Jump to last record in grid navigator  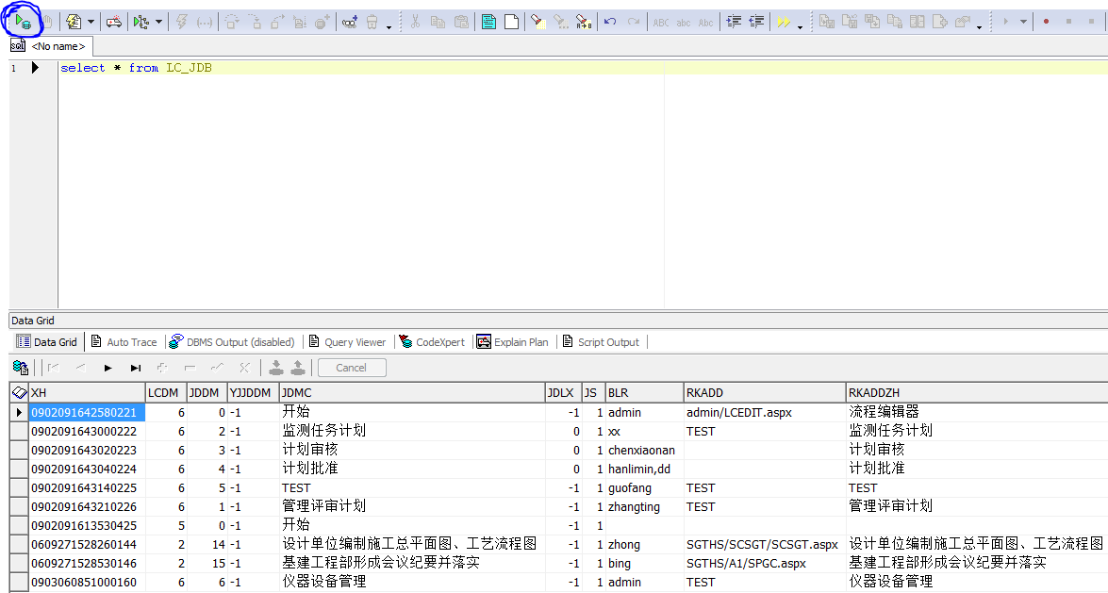pos(136,368)
